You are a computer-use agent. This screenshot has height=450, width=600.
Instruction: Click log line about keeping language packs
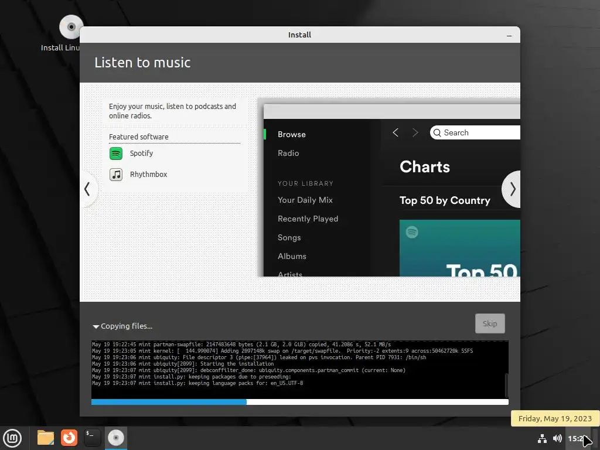197,383
